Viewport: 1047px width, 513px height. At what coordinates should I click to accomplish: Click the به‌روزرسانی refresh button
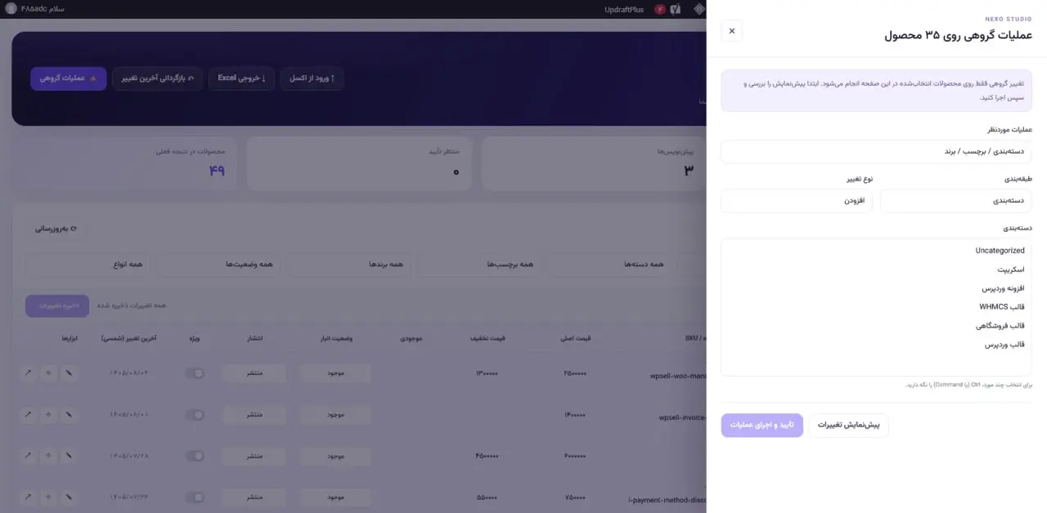click(56, 229)
